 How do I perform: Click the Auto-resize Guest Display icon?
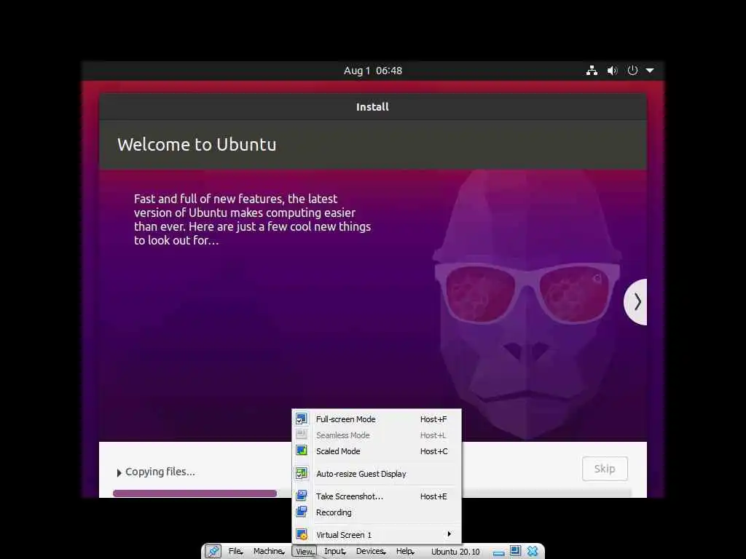(302, 473)
